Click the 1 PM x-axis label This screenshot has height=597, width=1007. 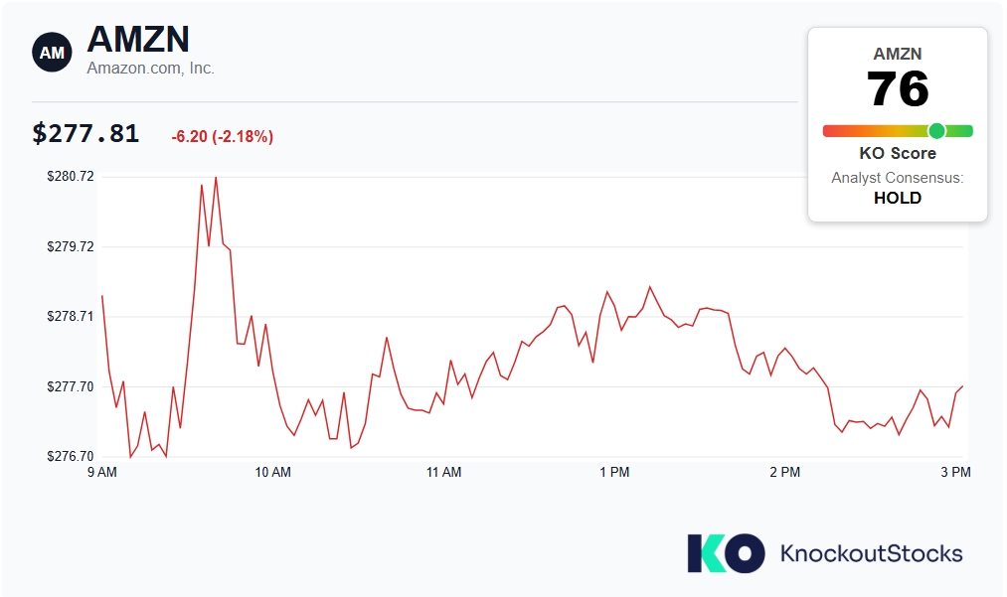point(614,472)
